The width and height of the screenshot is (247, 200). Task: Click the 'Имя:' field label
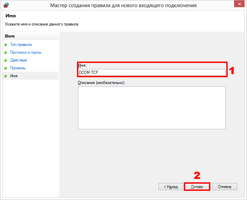point(82,65)
